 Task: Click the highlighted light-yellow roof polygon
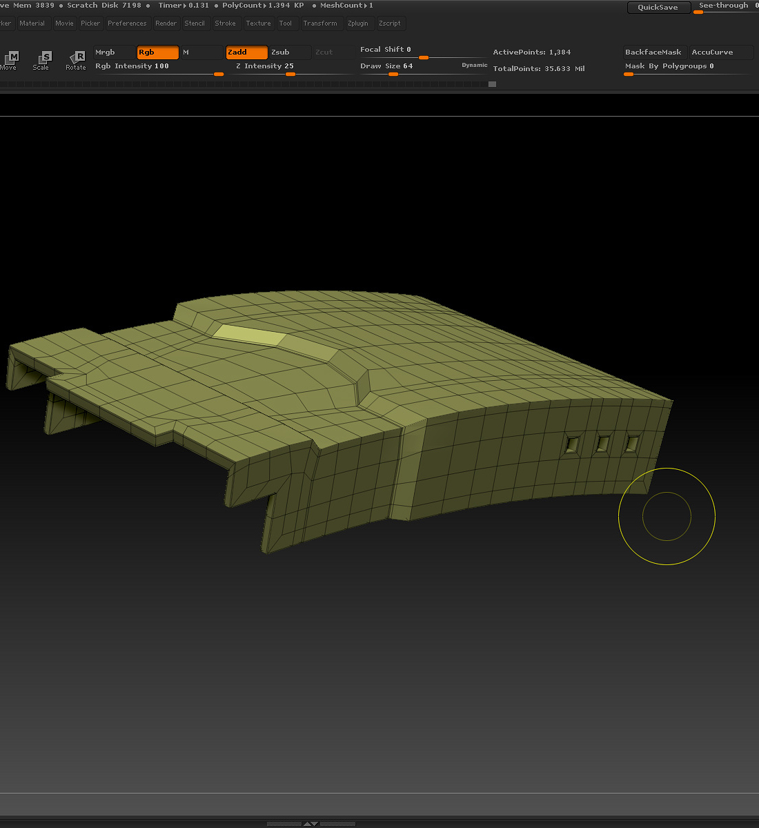pos(249,335)
